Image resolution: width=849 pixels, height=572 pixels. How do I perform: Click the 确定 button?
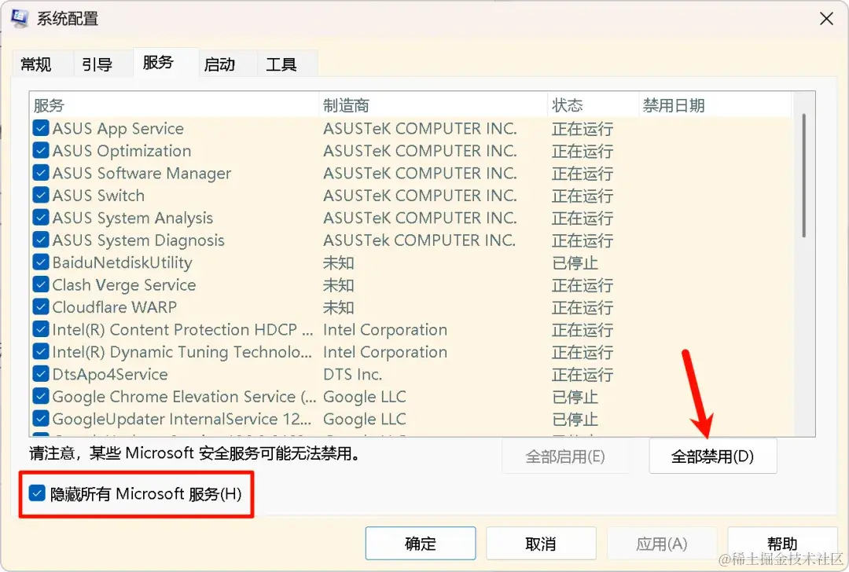point(421,543)
